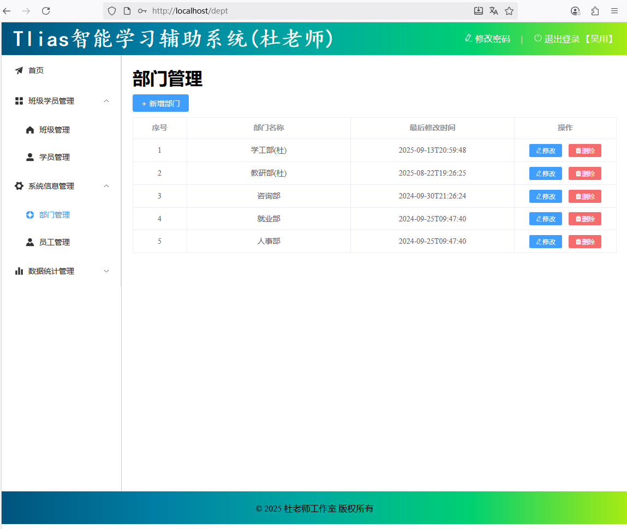Click the 员工管理 person icon
This screenshot has width=627, height=529.
tap(30, 242)
